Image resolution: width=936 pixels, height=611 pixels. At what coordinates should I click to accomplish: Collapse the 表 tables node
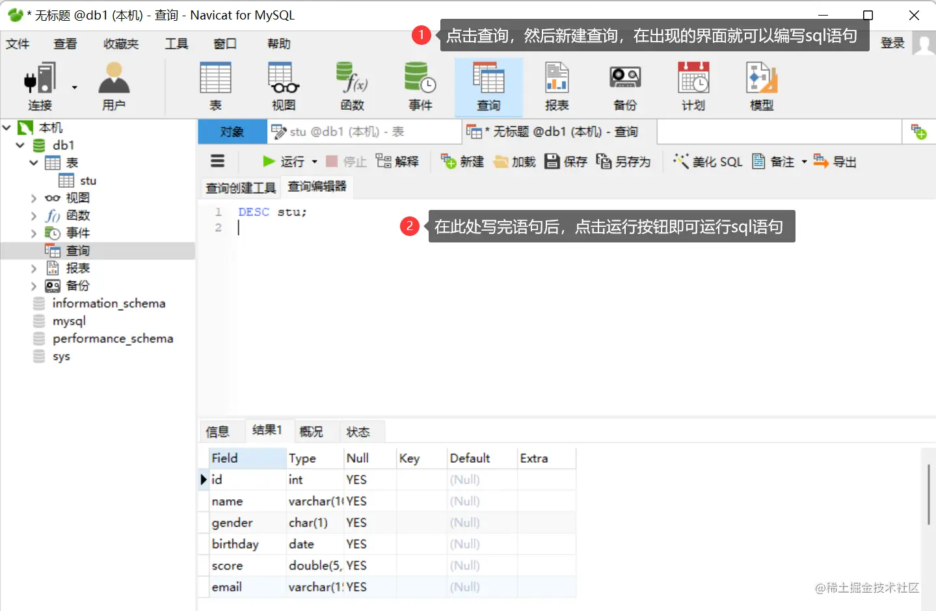(34, 162)
